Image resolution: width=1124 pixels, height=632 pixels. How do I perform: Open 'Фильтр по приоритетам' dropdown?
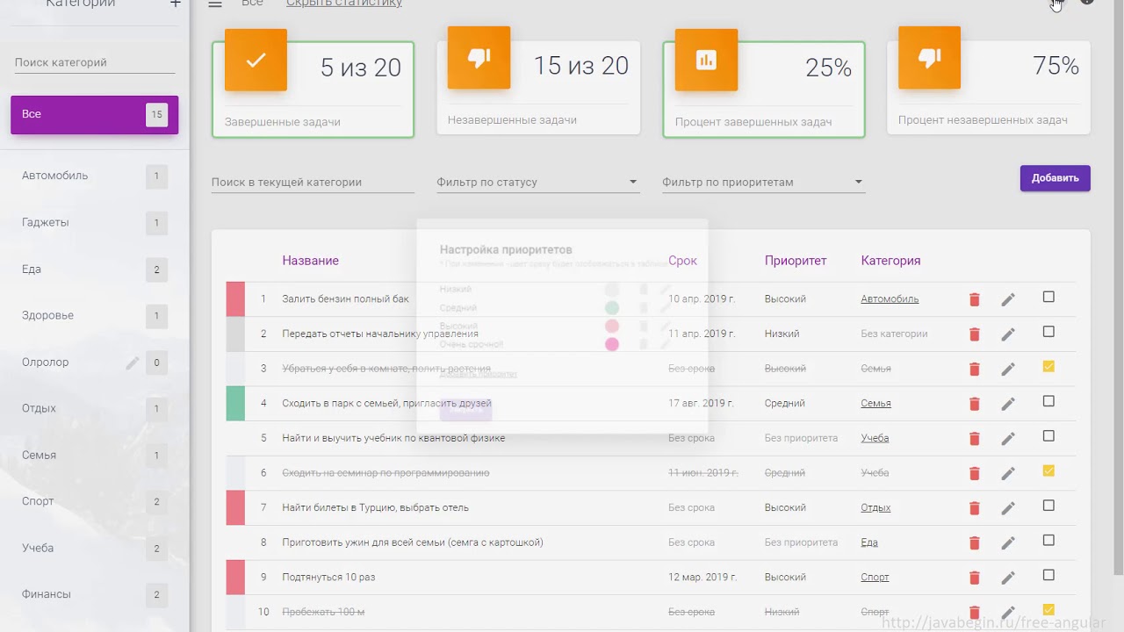coord(763,182)
